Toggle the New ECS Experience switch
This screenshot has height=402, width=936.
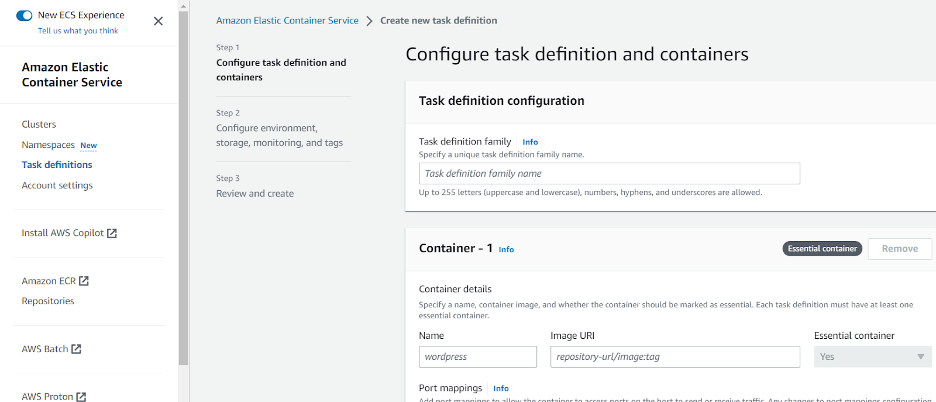[x=24, y=15]
